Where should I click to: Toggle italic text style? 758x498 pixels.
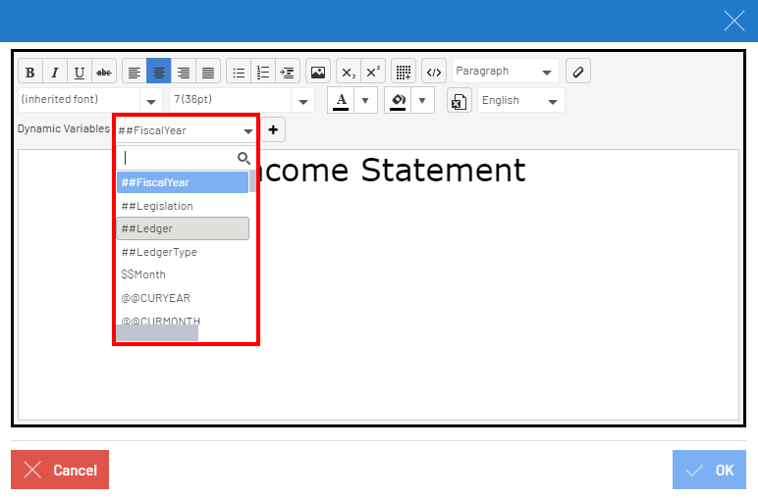pyautogui.click(x=55, y=72)
